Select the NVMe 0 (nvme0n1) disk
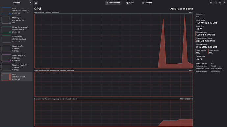This screenshot has height=127, width=227. [x=16, y=30]
